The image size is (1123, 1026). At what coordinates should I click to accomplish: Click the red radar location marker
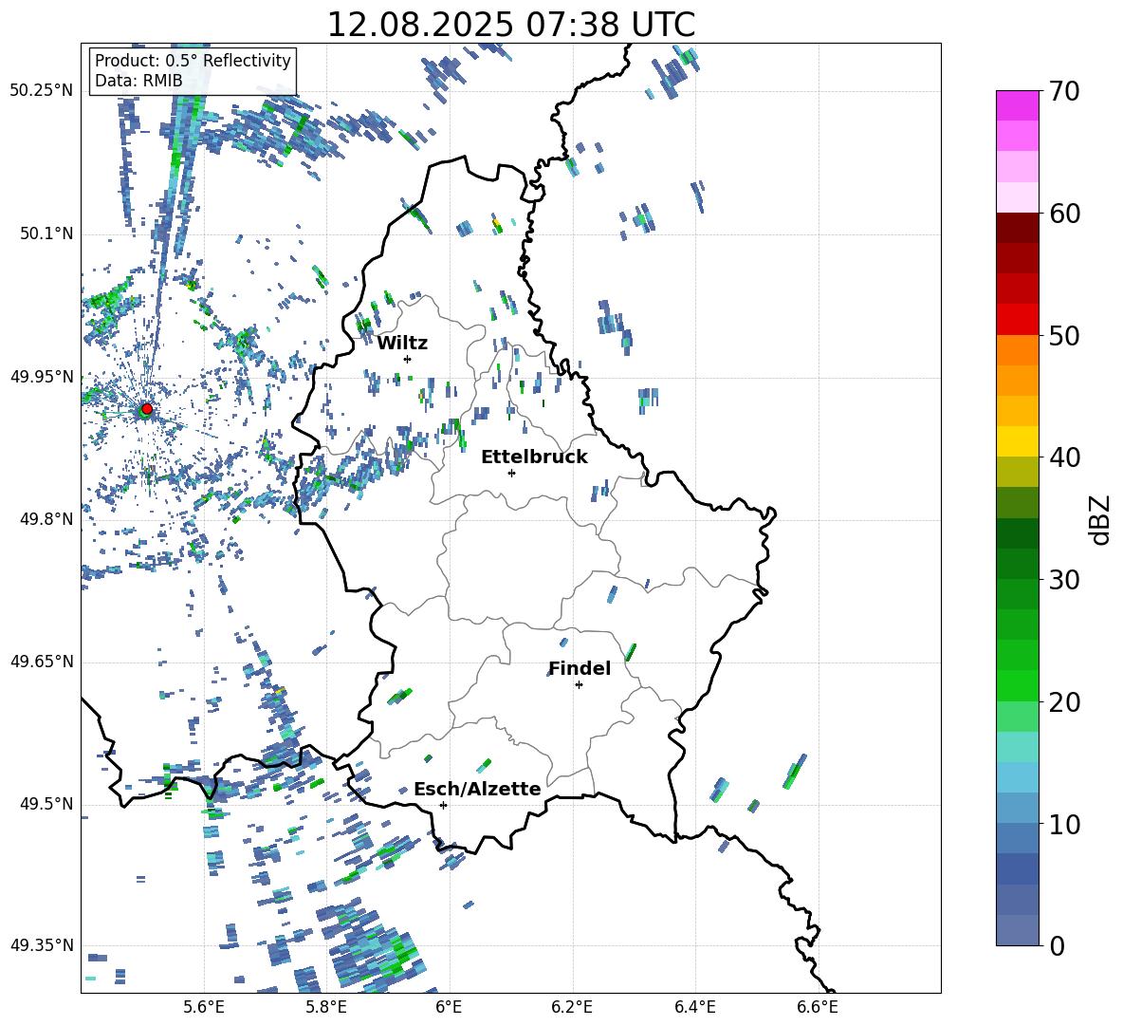(147, 409)
